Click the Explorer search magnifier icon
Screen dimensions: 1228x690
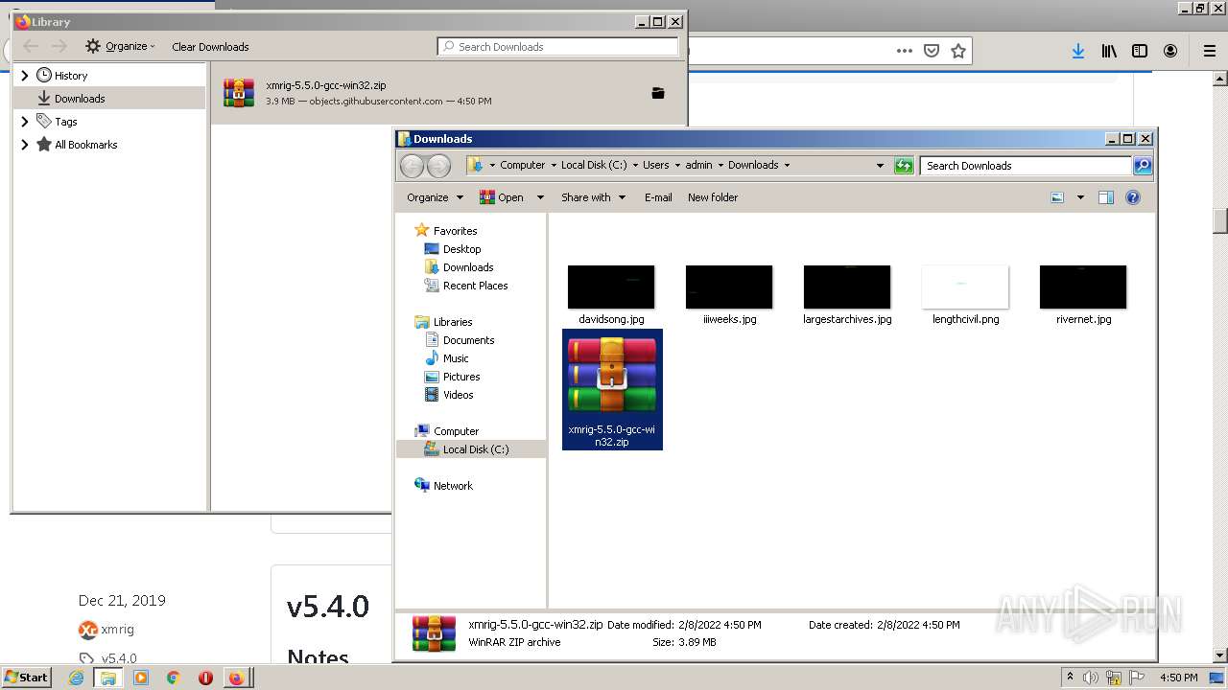click(1142, 166)
